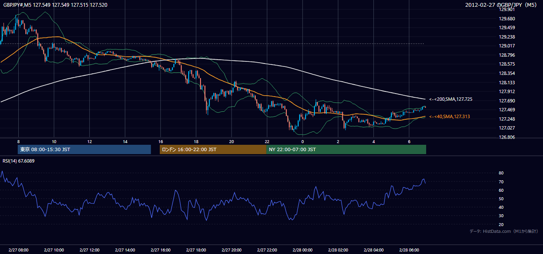Click price axis value 127.027
The image size is (543, 254).
click(507, 128)
